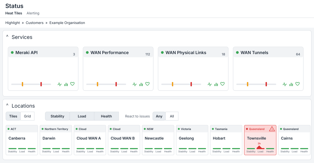This screenshot has width=314, height=163.
Task: Click the load bar-chart icon on WAN Tunnels
Action: pyautogui.click(x=291, y=84)
